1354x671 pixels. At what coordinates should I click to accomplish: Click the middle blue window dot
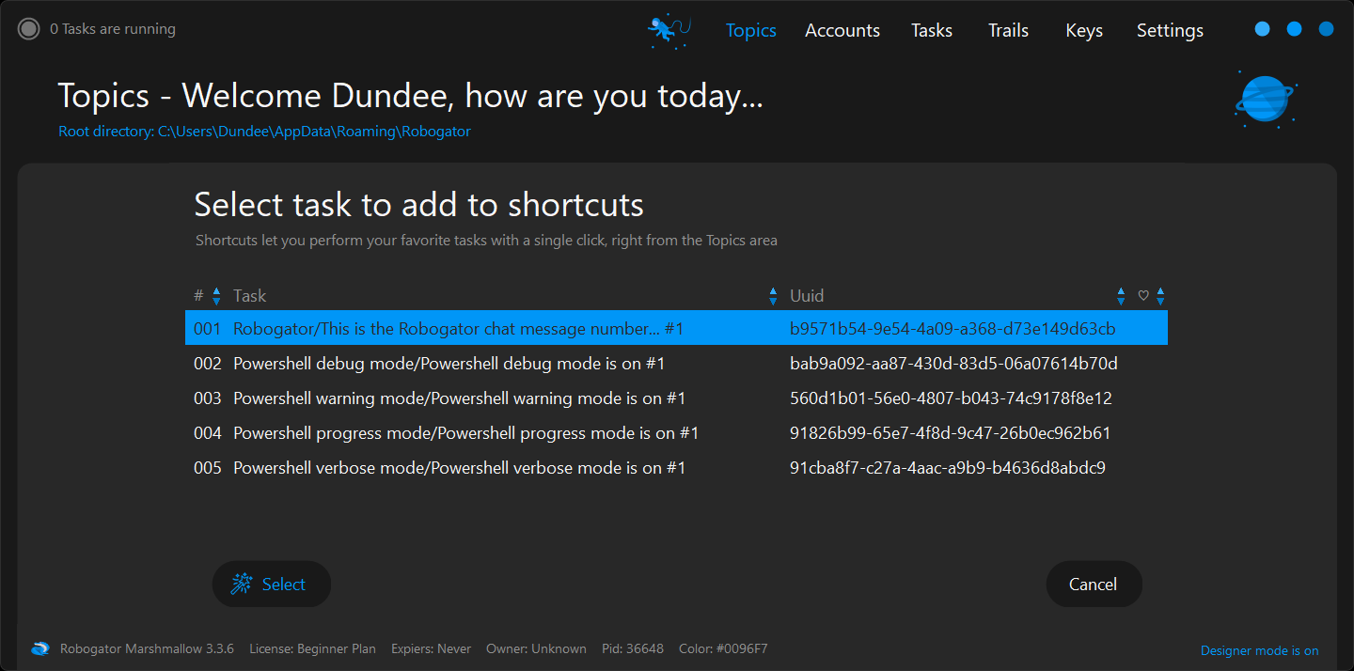point(1294,30)
